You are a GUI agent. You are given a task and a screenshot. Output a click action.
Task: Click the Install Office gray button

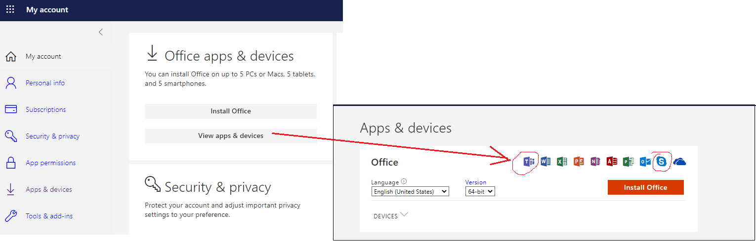(231, 111)
